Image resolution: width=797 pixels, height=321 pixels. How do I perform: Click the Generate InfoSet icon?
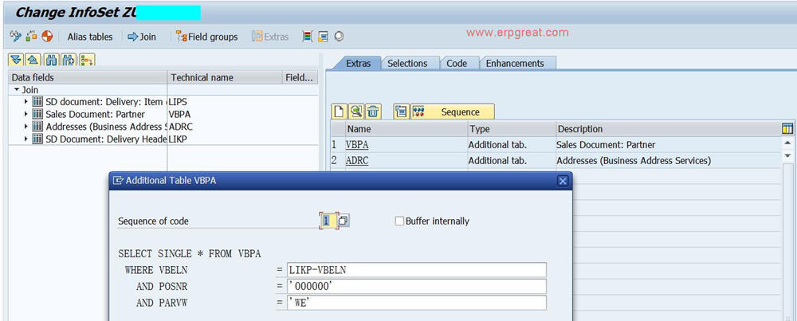point(32,37)
